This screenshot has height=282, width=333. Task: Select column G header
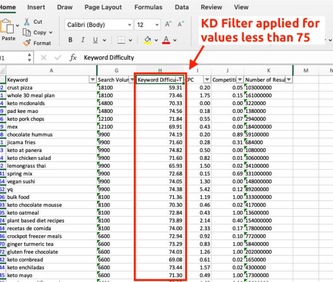(116, 70)
